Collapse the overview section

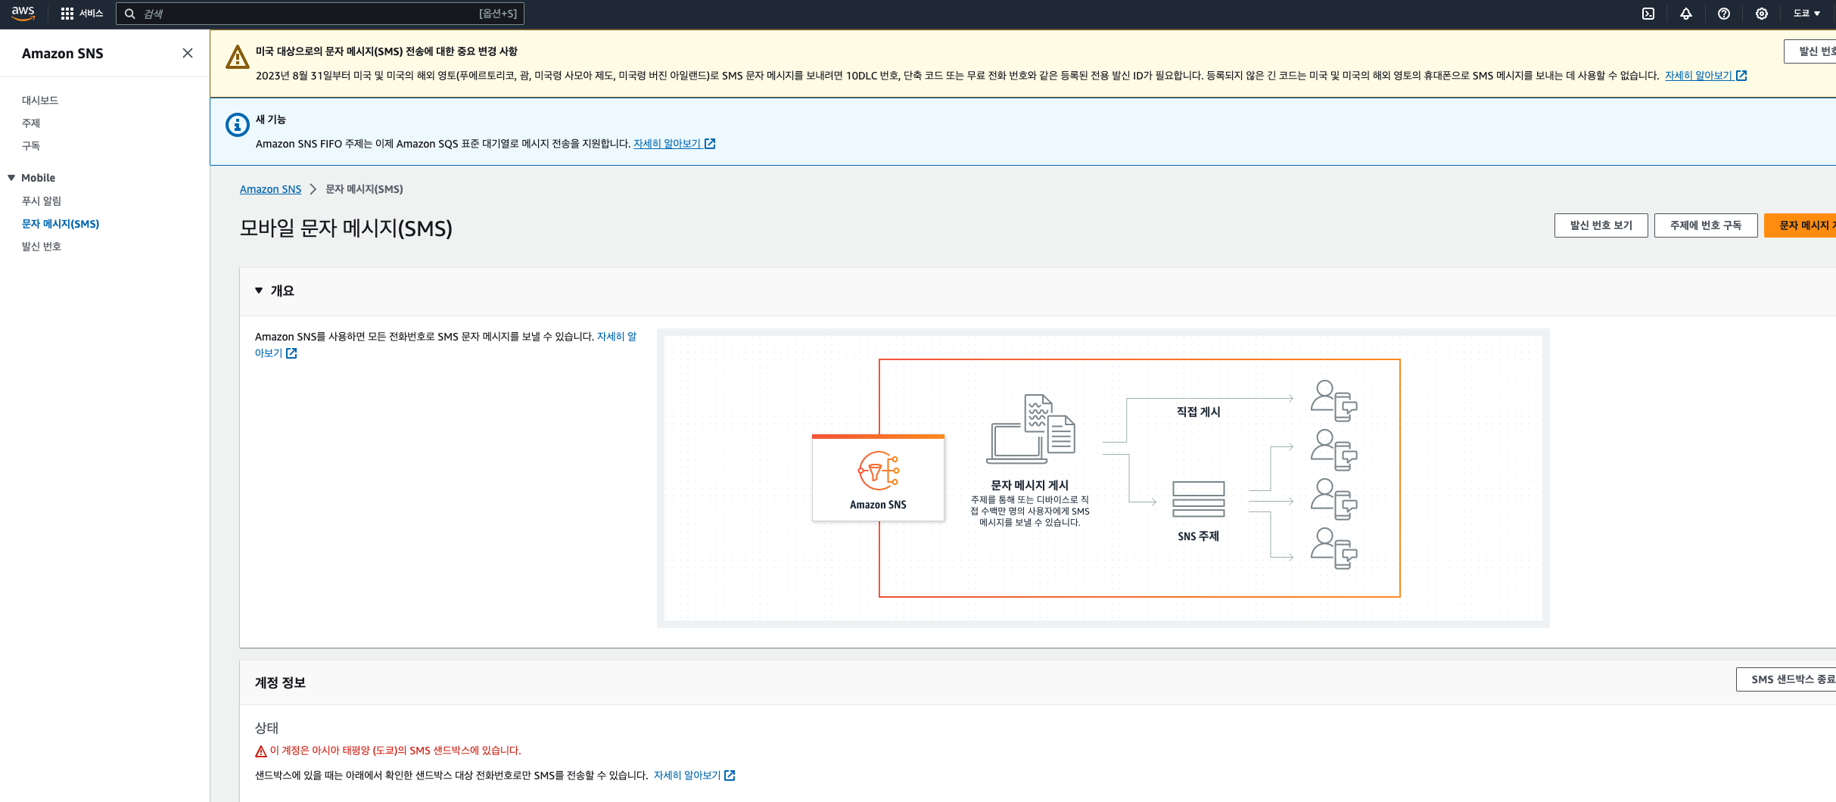259,291
